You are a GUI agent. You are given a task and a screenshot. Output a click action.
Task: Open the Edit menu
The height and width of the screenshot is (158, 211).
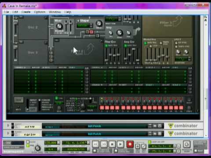[15, 12]
